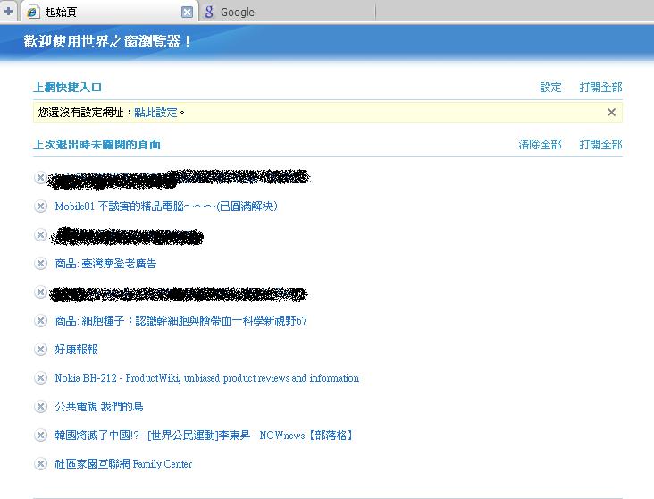
Task: Open Nokia BH-212 ProductWiki link
Action: (207, 378)
